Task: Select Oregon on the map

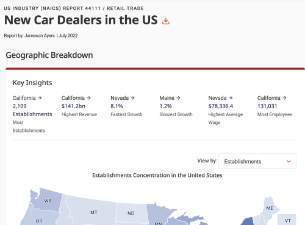Action: pos(39,221)
